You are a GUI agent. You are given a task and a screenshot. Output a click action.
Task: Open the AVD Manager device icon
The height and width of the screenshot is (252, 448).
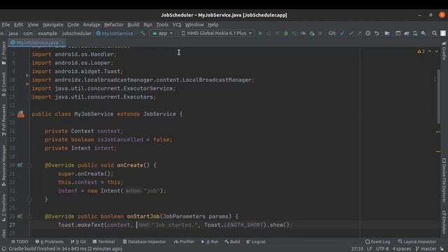(x=415, y=34)
